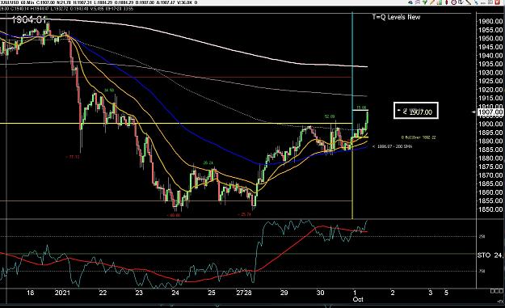
Task: Click the 1960.00 price axis label
Action: 490,22
